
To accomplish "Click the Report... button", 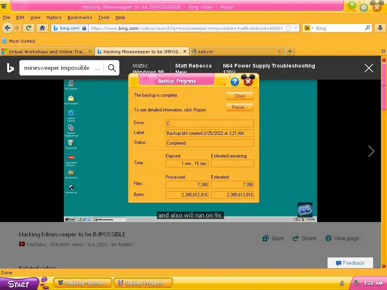I will click(x=240, y=107).
